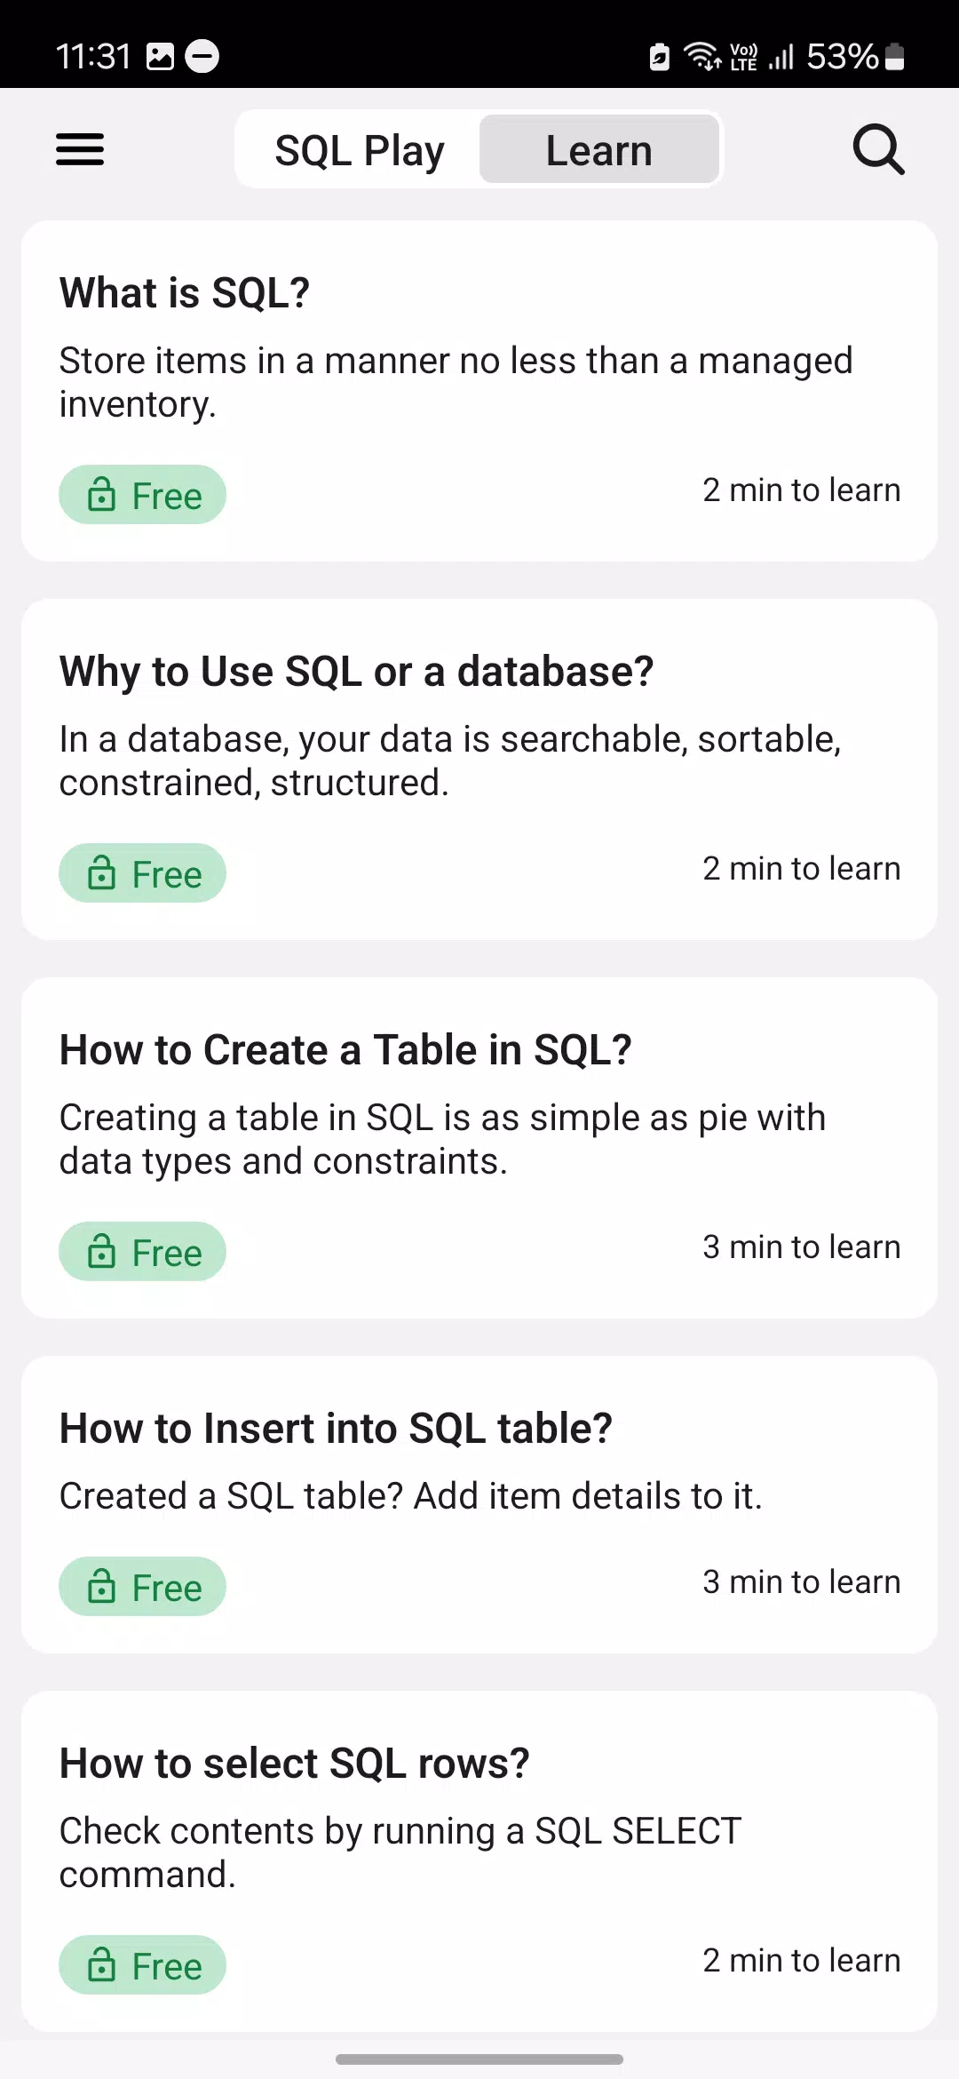Click the do-not-disturb status icon
The image size is (959, 2079).
tap(202, 57)
